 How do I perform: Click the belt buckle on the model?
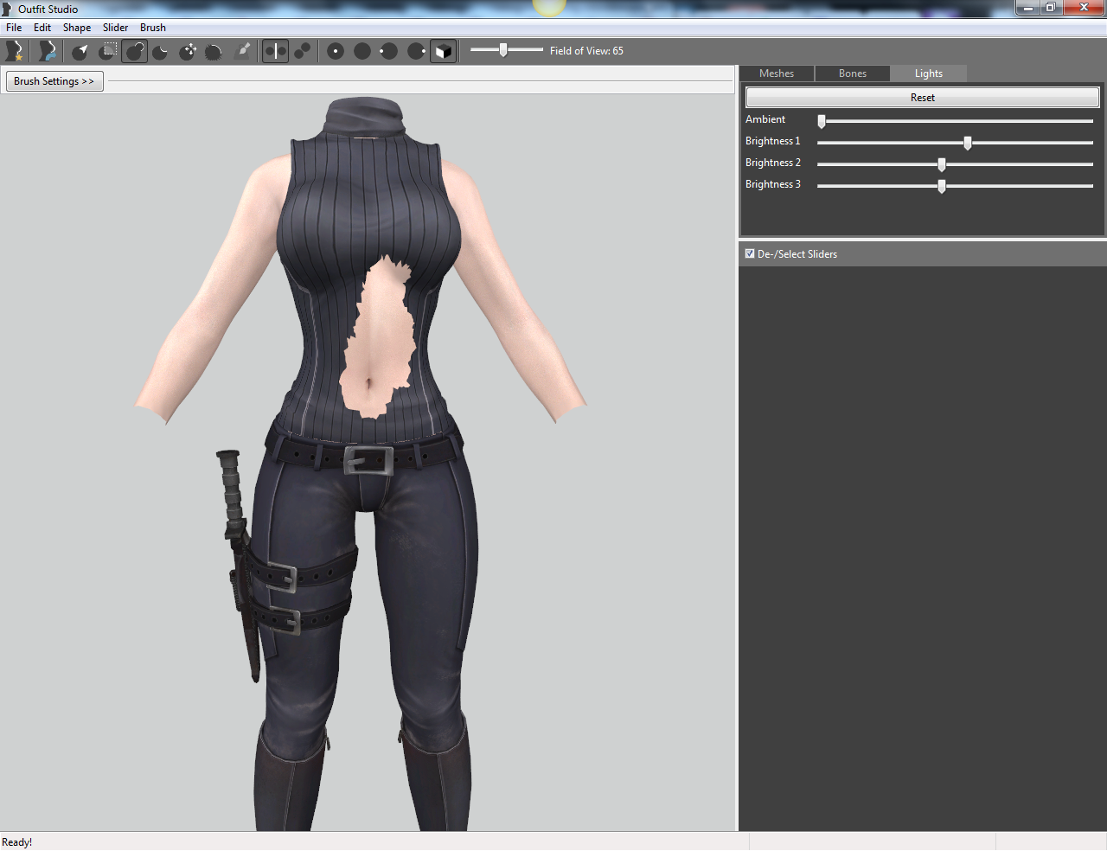pos(368,460)
